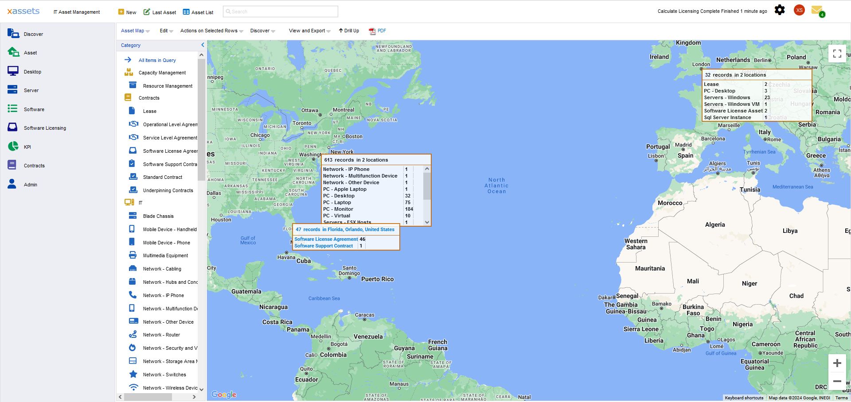The height and width of the screenshot is (402, 851).
Task: Open Actions on Selected Rows dropdown
Action: pos(211,31)
